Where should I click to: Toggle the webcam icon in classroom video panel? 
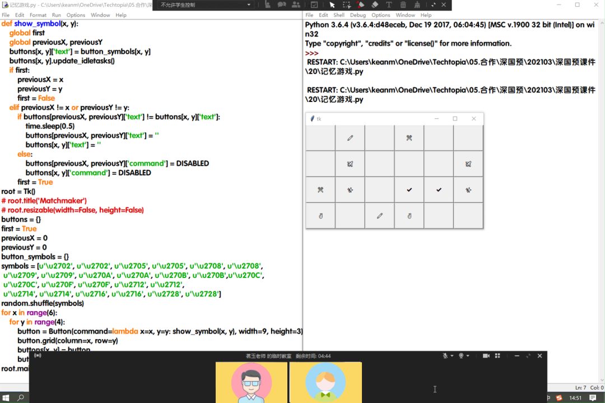461,355
